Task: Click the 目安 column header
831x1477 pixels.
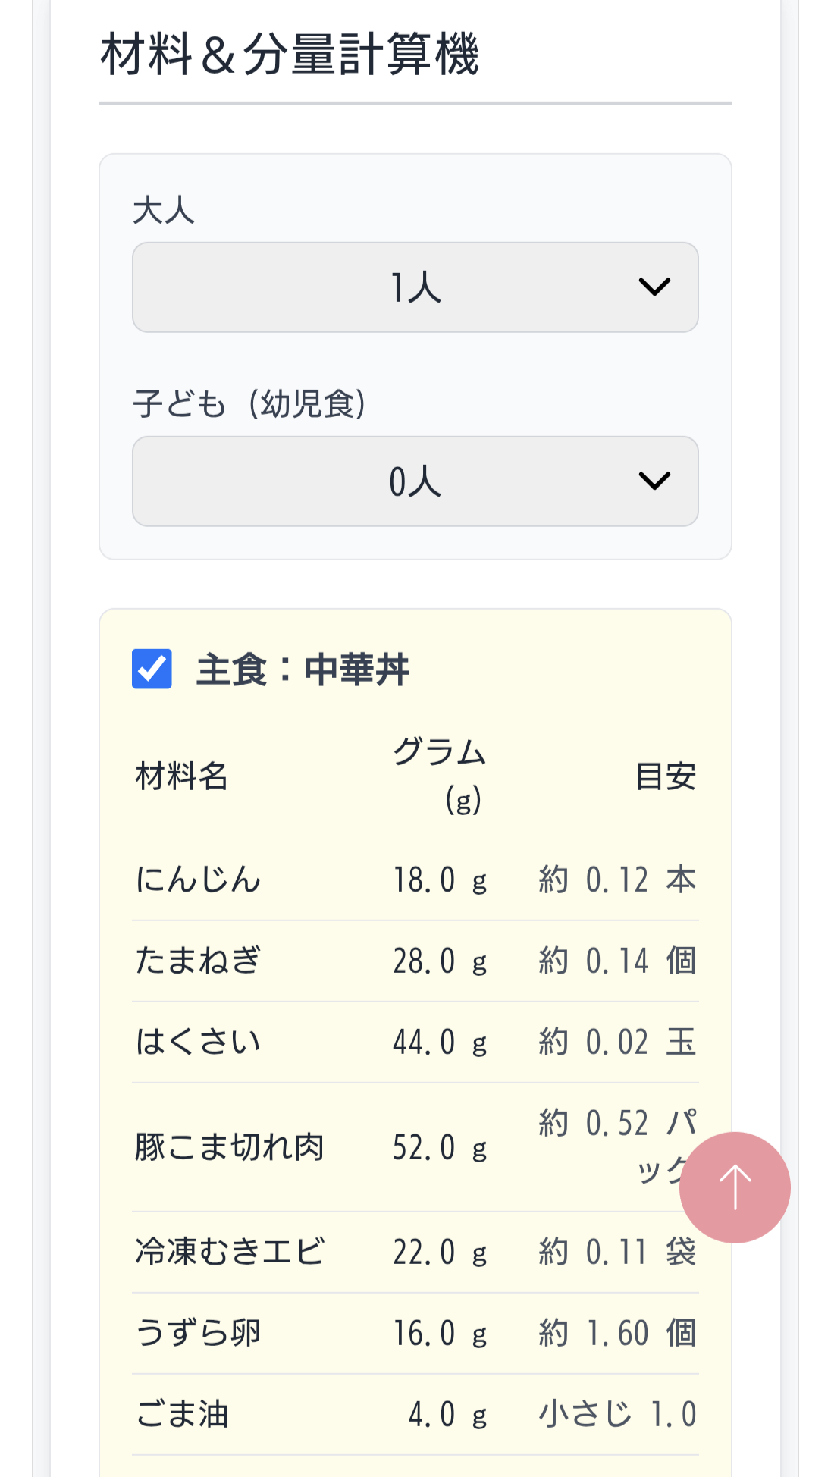Action: 665,776
